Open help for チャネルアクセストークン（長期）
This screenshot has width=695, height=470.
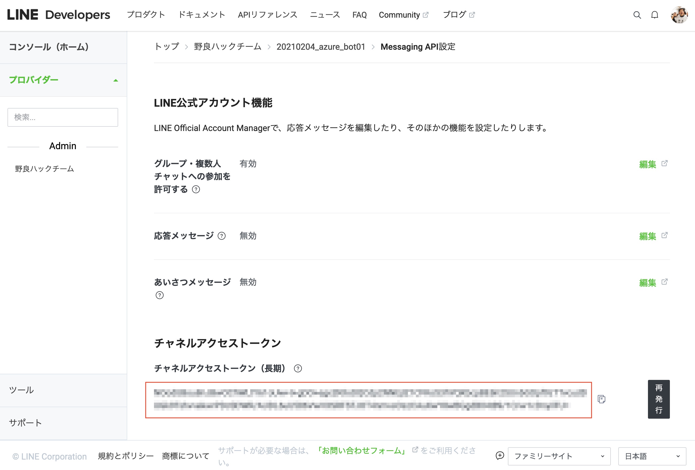coord(298,369)
